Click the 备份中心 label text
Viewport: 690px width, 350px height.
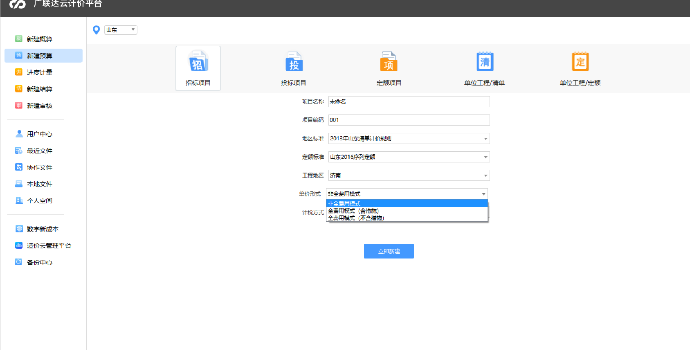coord(40,262)
